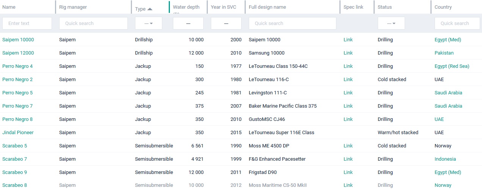Sort by the Status column header

[x=385, y=7]
